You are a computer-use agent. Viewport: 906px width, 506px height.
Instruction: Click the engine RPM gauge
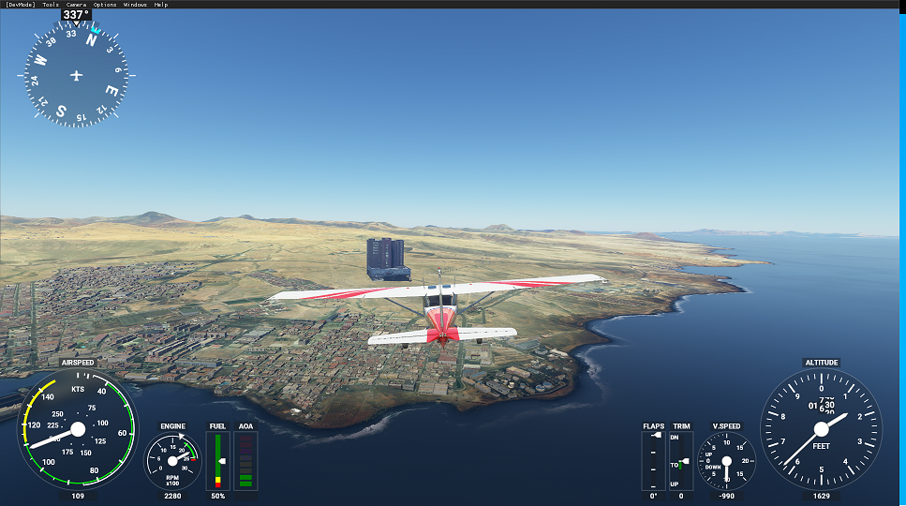(172, 461)
